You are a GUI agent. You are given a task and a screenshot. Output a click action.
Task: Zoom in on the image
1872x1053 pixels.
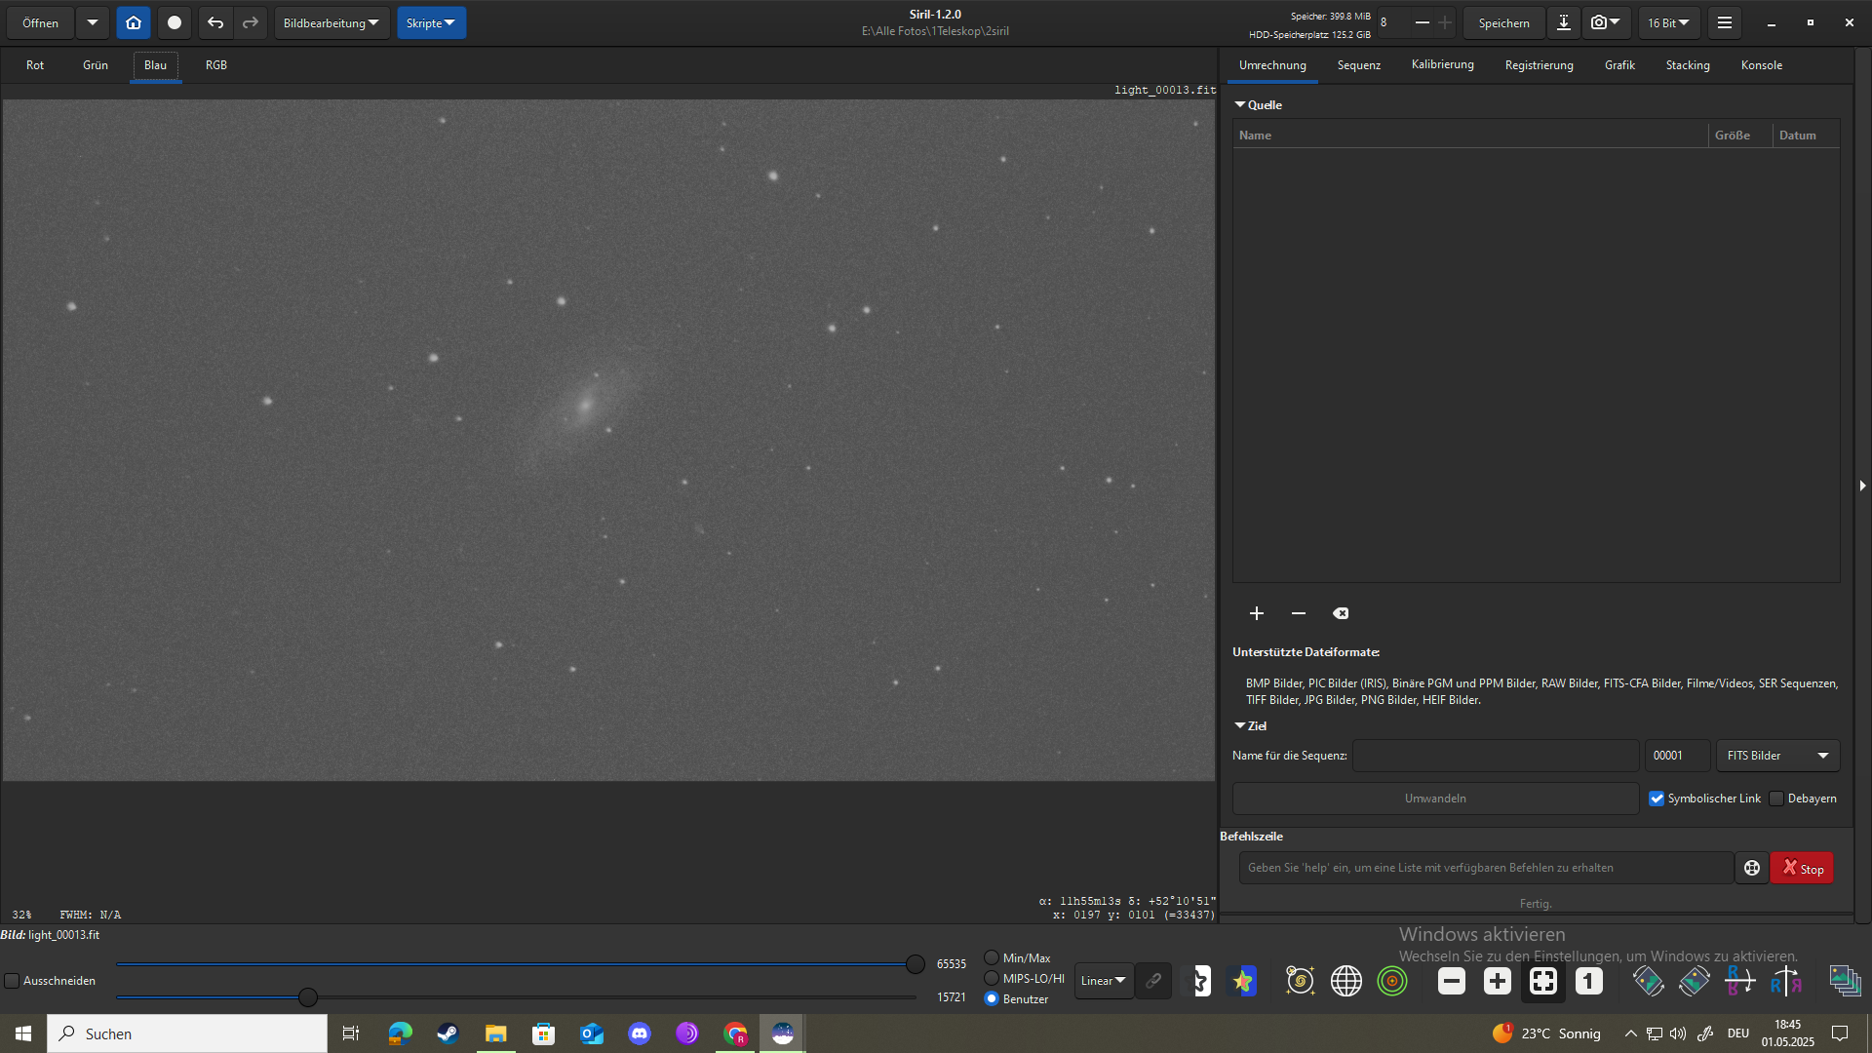coord(1498,981)
